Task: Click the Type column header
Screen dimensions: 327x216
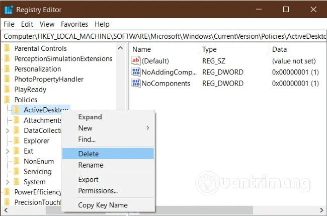Action: pos(234,49)
